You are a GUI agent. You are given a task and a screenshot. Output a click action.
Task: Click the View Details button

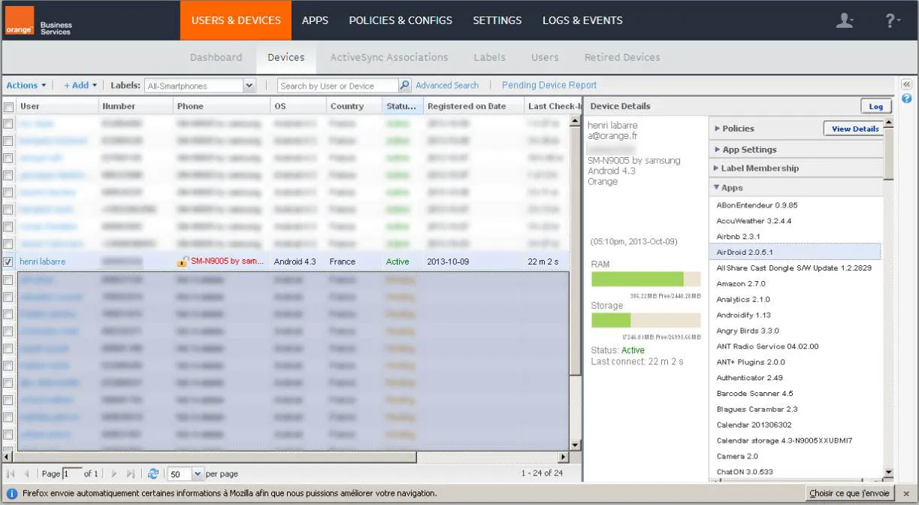(855, 129)
